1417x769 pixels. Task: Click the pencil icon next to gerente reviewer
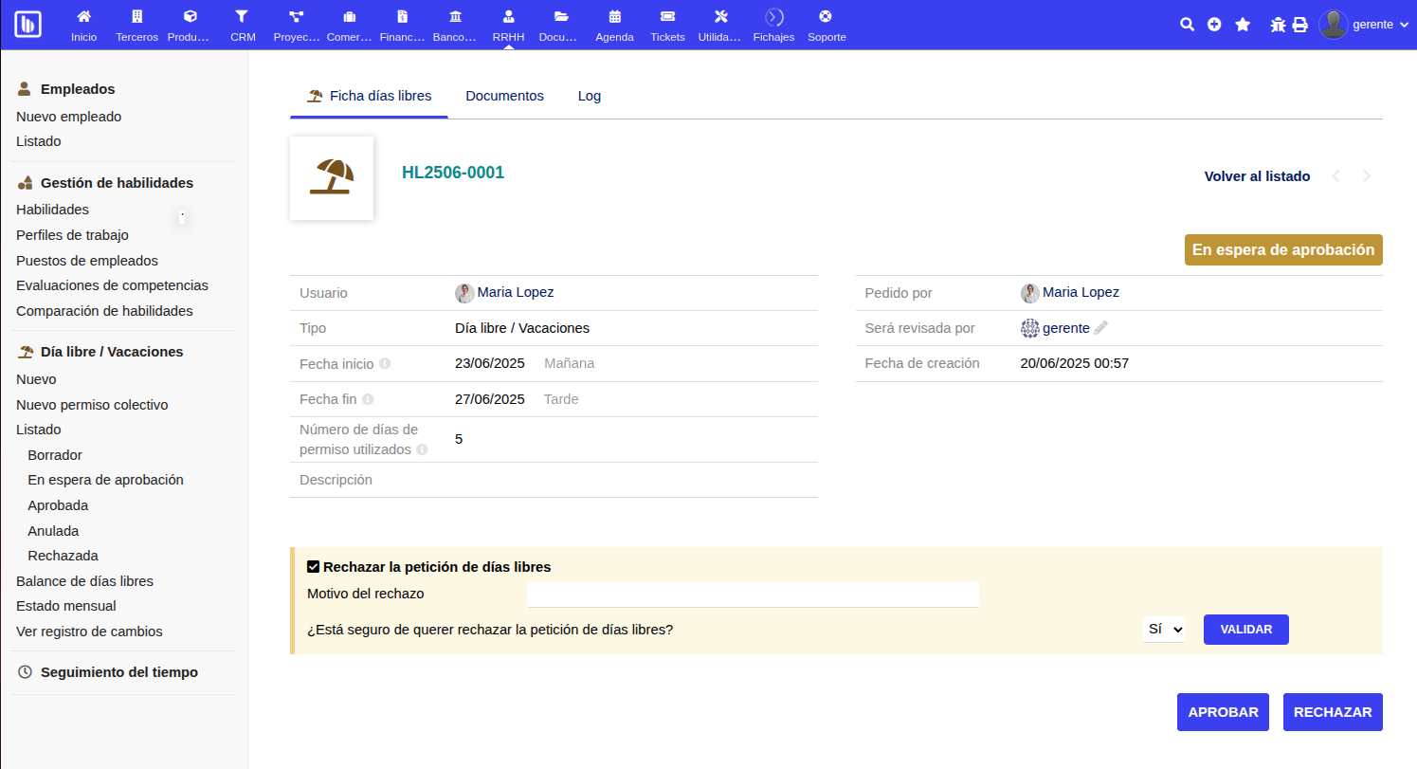click(1100, 328)
